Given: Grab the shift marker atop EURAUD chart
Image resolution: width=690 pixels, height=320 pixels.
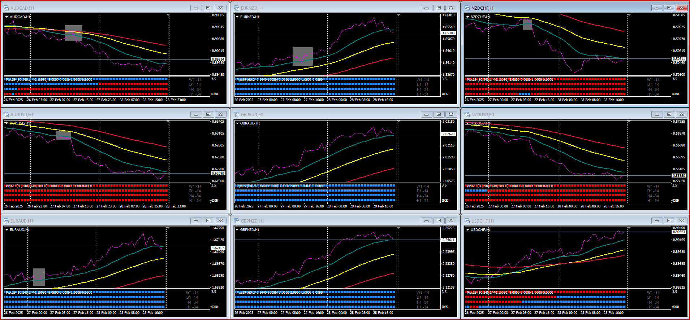Looking at the screenshot, I should [x=168, y=228].
